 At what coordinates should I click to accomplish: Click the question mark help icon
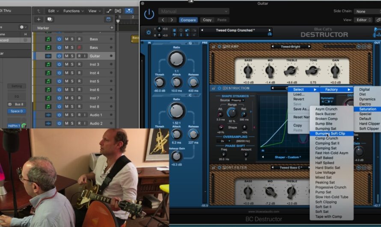(x=174, y=35)
